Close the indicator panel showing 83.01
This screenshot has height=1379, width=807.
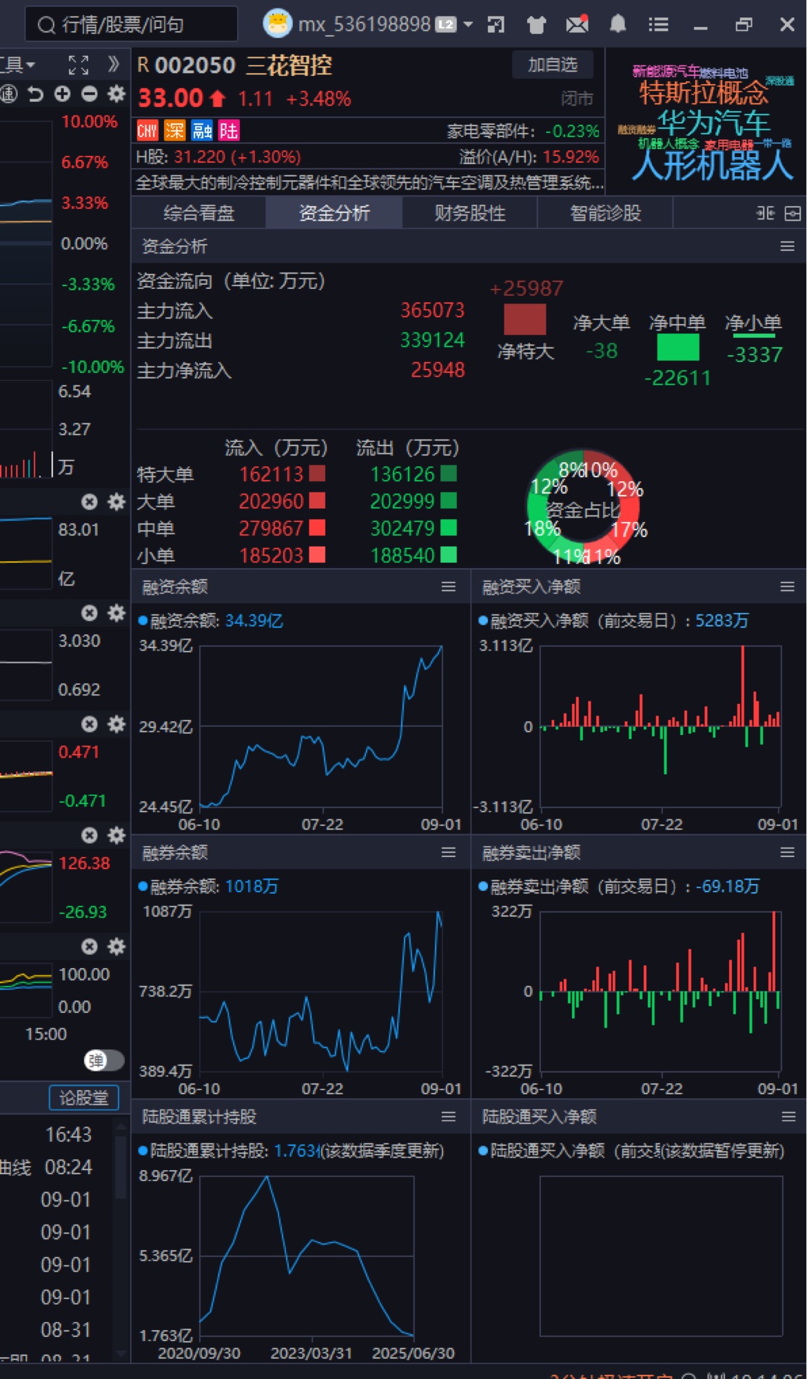pyautogui.click(x=90, y=501)
